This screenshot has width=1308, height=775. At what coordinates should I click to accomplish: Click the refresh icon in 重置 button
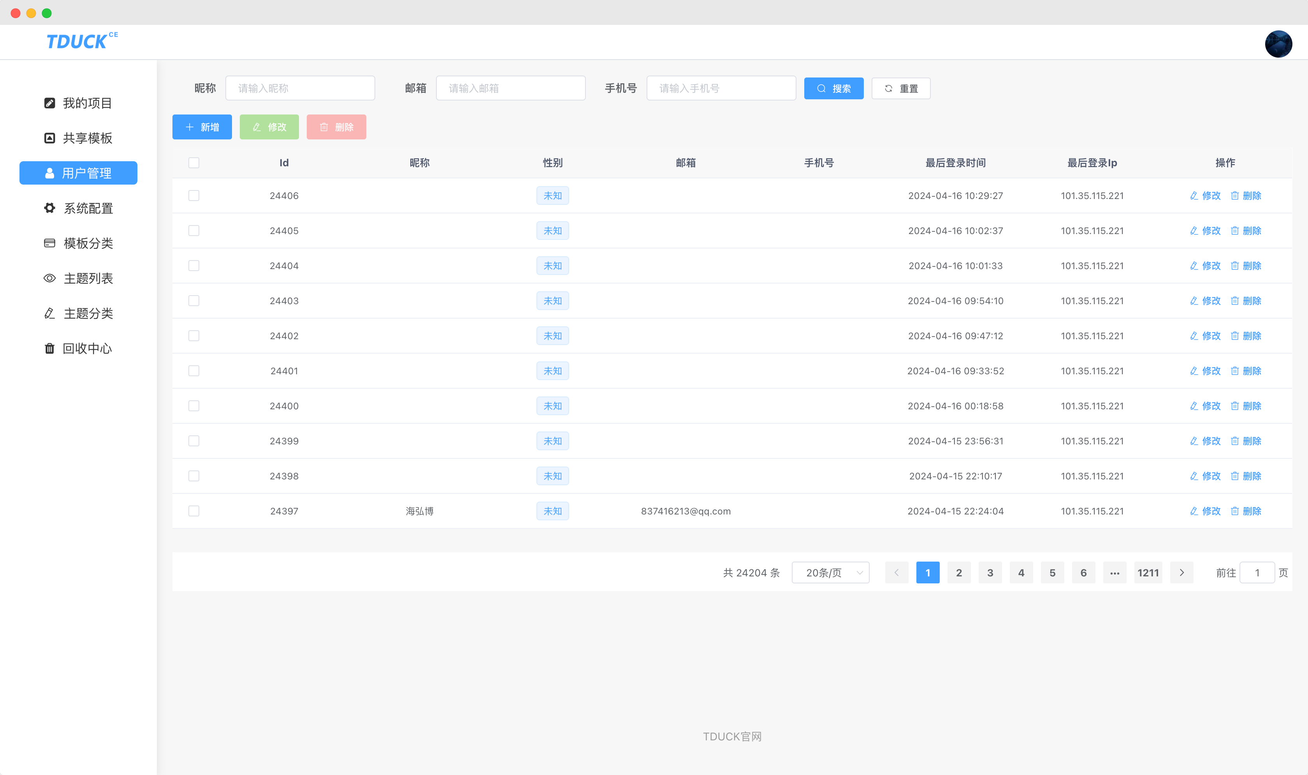point(888,88)
